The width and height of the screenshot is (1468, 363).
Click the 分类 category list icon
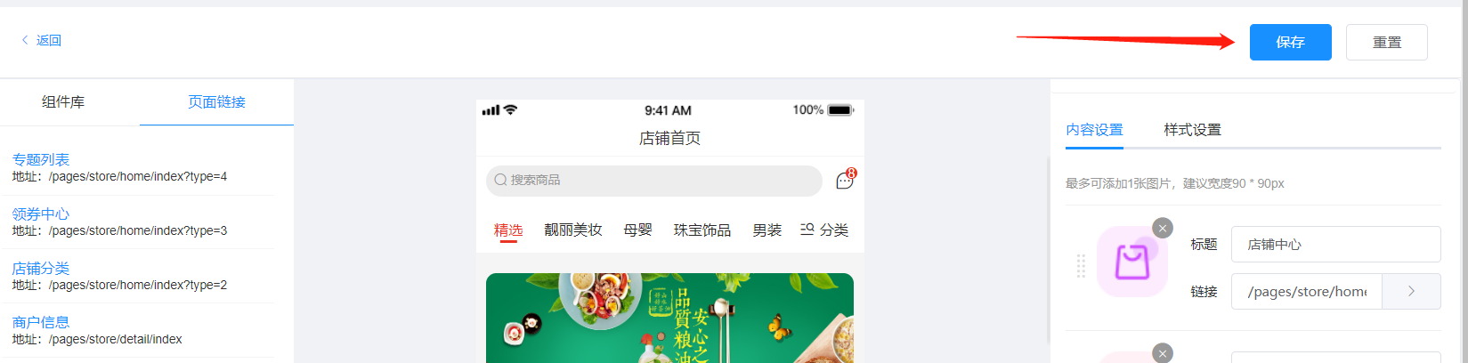[x=807, y=230]
